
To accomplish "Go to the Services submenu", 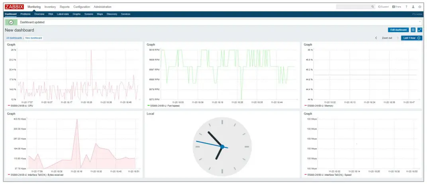I will [125, 14].
